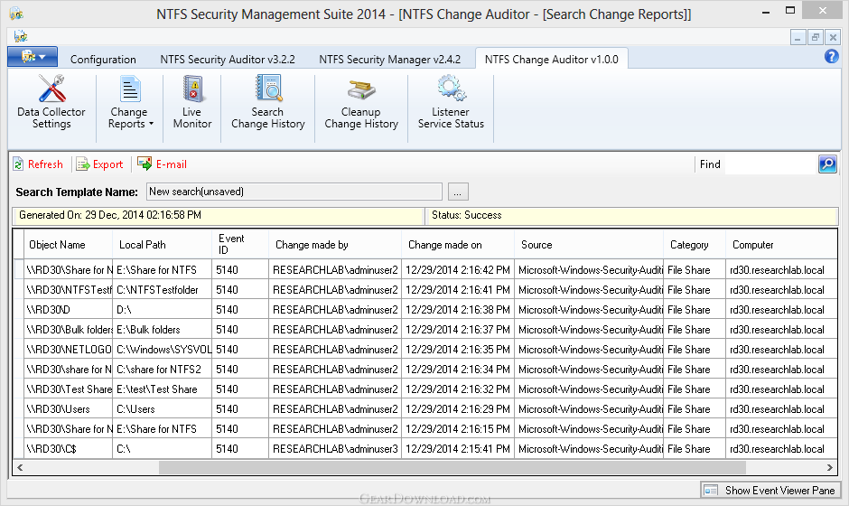Viewport: 849px width, 506px height.
Task: Select the C:\share for NTFS2 cell
Action: click(x=163, y=370)
